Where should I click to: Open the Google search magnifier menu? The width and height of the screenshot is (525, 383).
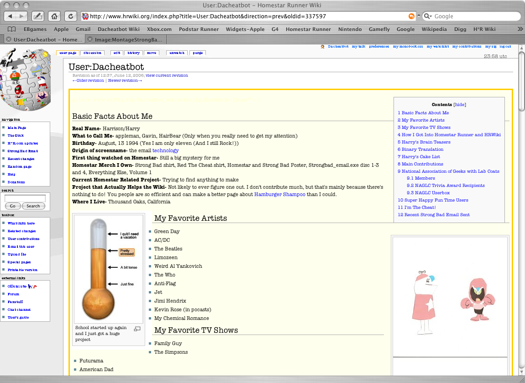click(x=427, y=16)
